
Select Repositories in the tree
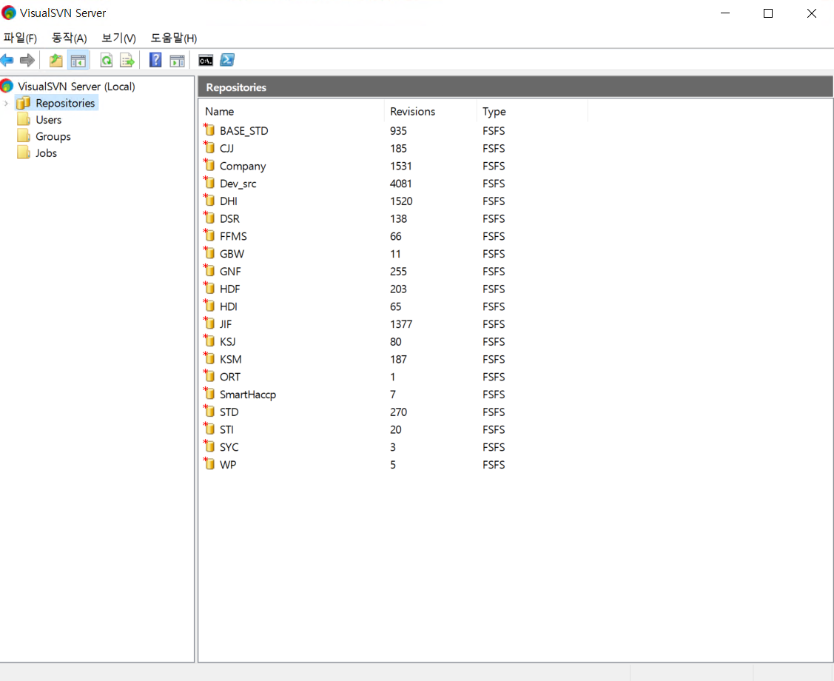tap(65, 103)
